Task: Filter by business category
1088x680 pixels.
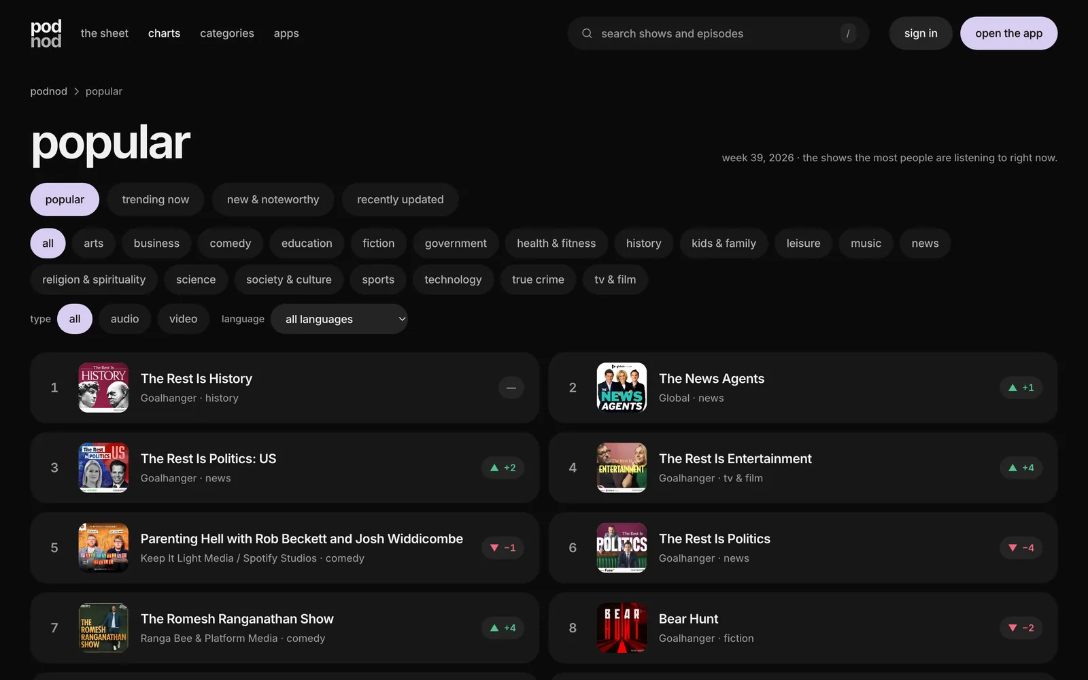Action: click(156, 243)
